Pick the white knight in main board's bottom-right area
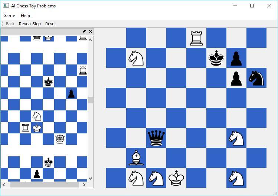Screen dimensions: 278x196 point(236,178)
